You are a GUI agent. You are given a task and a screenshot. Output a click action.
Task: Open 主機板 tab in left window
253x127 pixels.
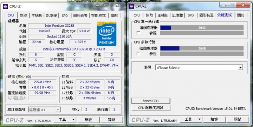coord(37,15)
